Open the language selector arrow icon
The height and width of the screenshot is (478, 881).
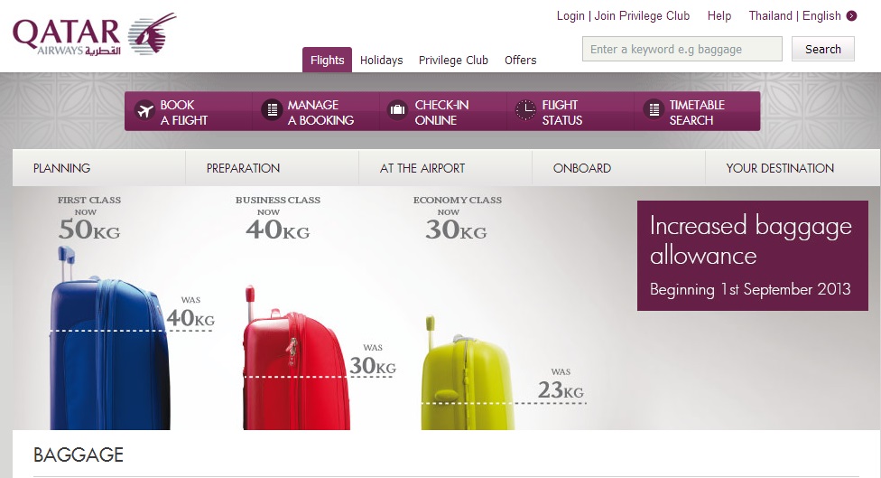[852, 15]
